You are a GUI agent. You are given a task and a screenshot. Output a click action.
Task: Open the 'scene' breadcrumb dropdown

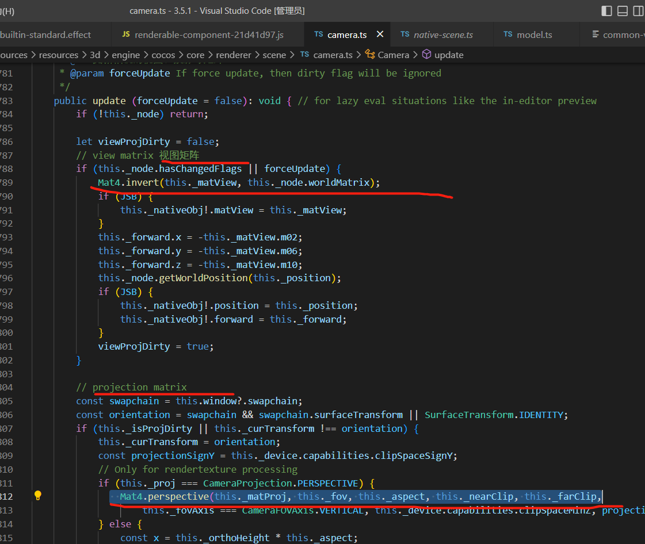[x=274, y=55]
